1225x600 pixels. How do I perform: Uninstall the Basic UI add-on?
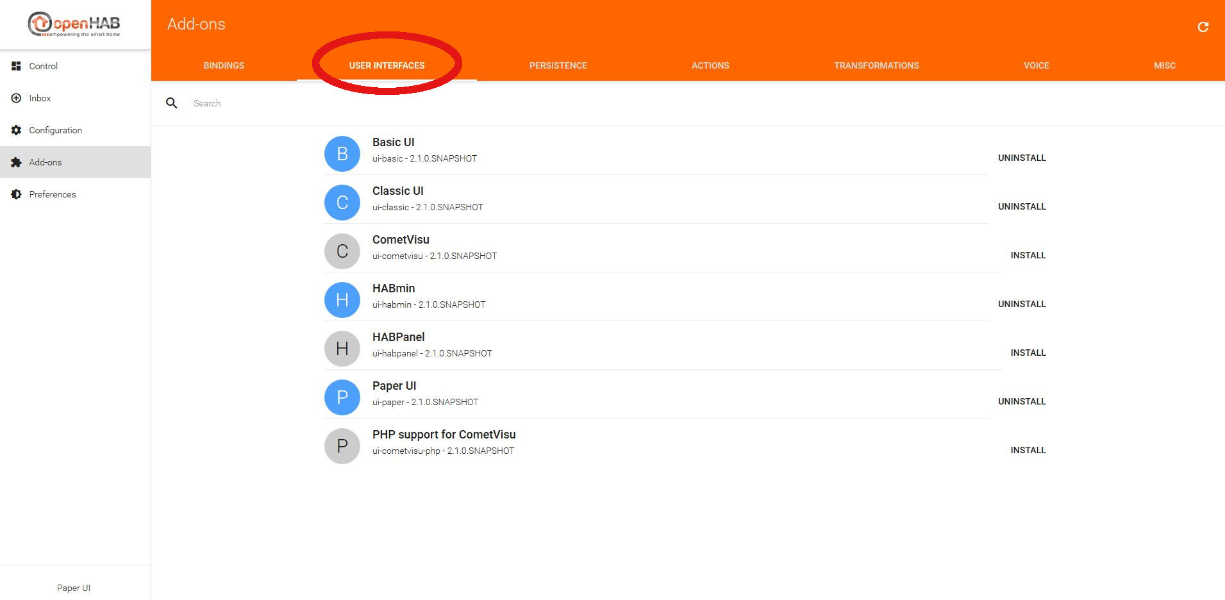click(x=1022, y=158)
